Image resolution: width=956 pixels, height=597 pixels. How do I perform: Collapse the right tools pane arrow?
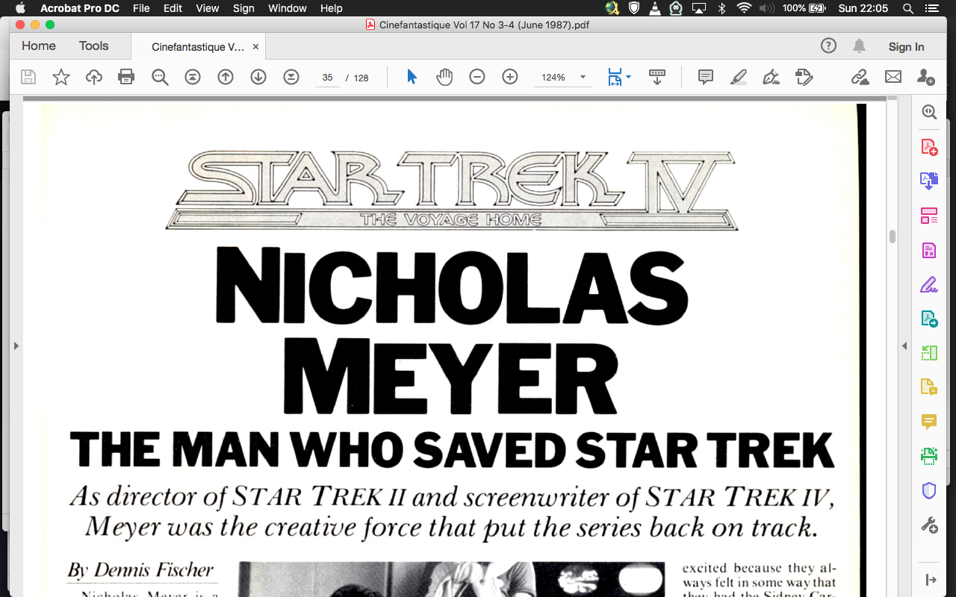click(x=904, y=346)
